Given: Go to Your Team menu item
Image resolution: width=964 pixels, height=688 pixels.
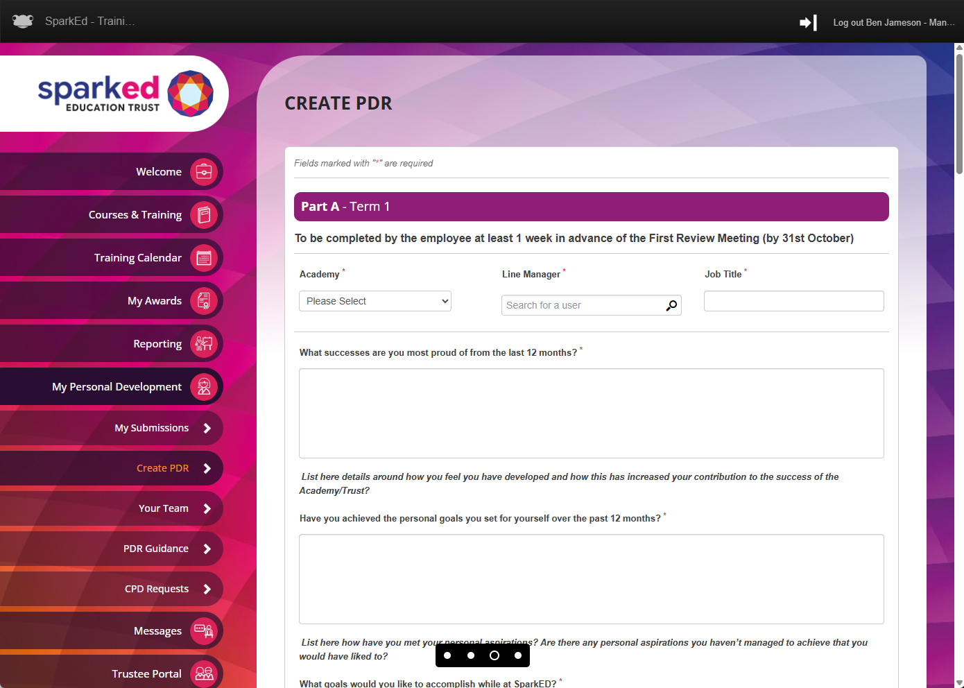Looking at the screenshot, I should click(163, 508).
